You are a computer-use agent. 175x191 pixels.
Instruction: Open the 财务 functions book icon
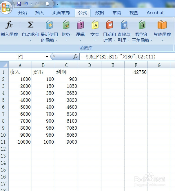pyautogui.click(x=66, y=25)
